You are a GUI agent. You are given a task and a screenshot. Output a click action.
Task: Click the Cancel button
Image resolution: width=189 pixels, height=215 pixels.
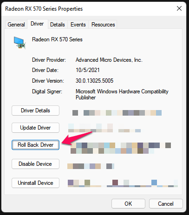(166, 204)
